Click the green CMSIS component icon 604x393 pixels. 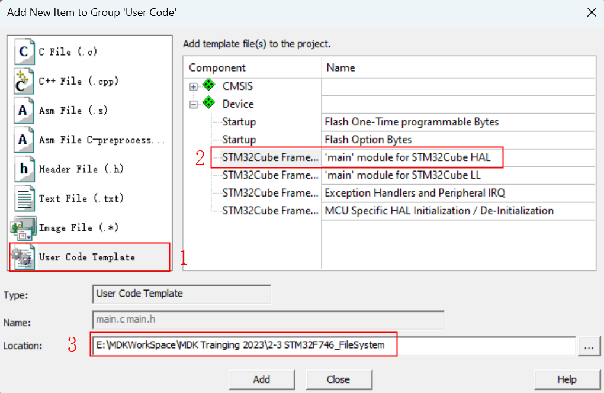click(208, 86)
